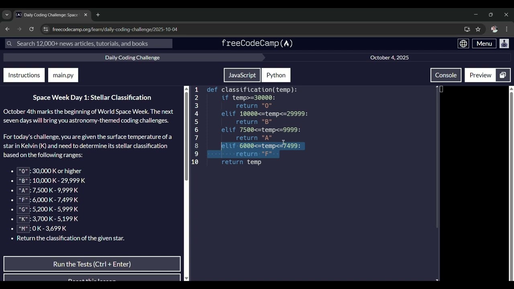View site information icon in address bar
The width and height of the screenshot is (514, 289).
tap(46, 29)
